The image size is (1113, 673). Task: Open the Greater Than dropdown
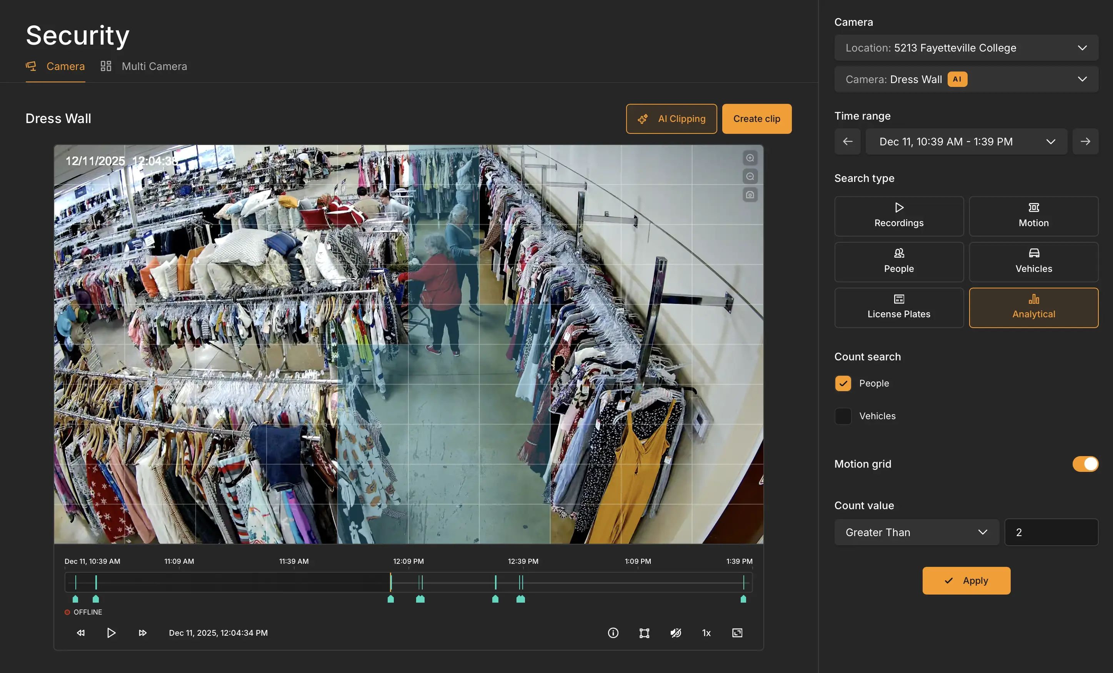tap(916, 532)
